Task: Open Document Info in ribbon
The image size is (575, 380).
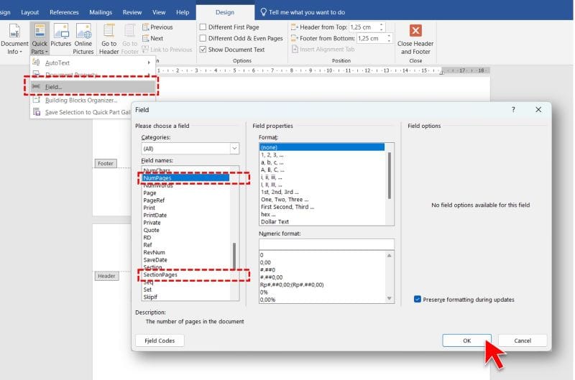Action: 14,39
